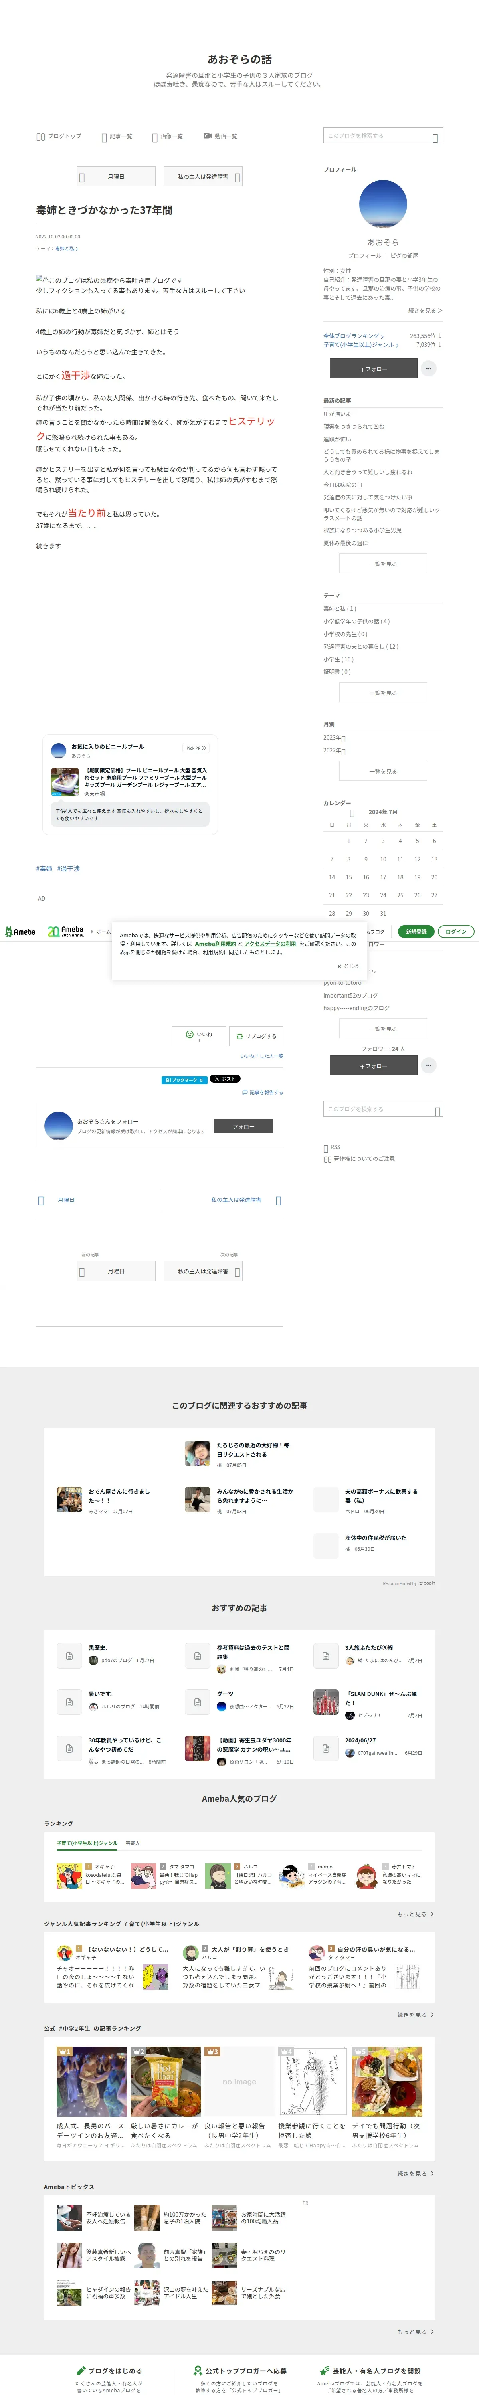
Task: Select theme 発達障害の夫との暮らし (12)
Action: [361, 646]
